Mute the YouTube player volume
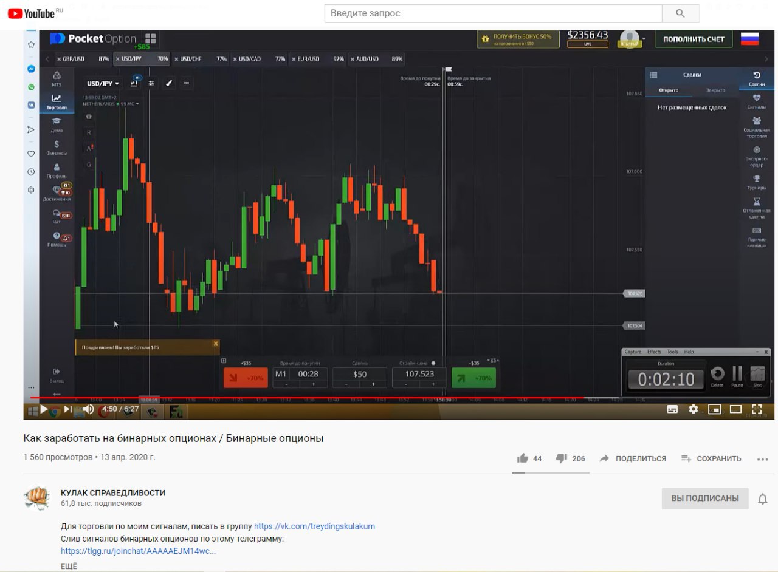Screen dimensions: 778x572 (89, 409)
